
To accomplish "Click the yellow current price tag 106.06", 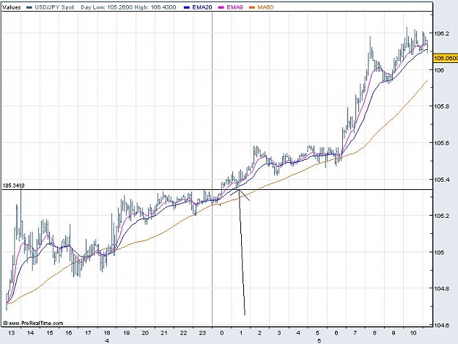I will point(446,59).
